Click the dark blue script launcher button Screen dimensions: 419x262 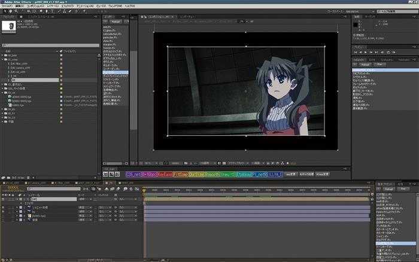(x=275, y=175)
